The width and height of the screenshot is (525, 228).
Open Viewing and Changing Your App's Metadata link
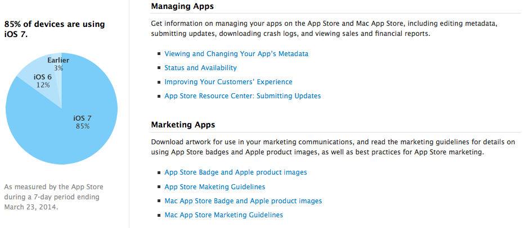point(236,54)
